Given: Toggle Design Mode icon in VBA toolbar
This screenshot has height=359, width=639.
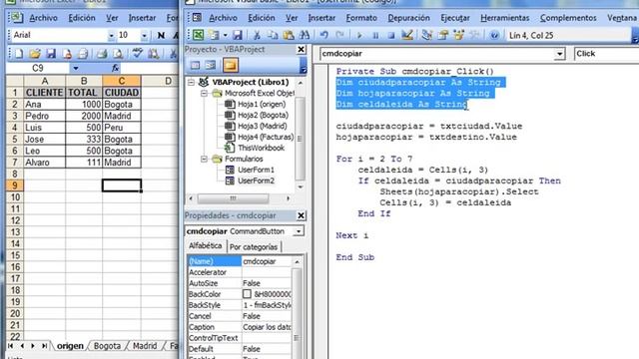Looking at the screenshot, I should 406,36.
